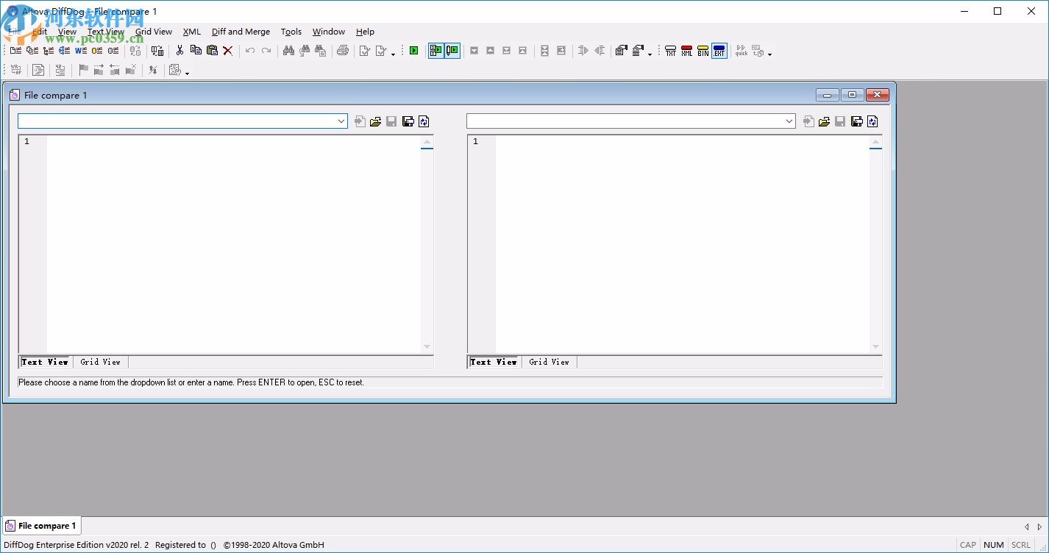The image size is (1049, 553).
Task: Click the Replace binoculars icon
Action: pos(321,51)
